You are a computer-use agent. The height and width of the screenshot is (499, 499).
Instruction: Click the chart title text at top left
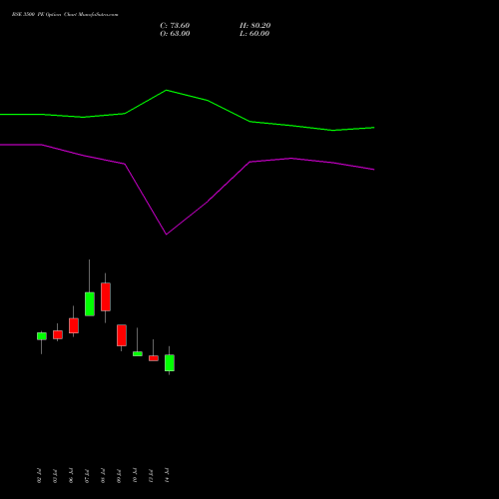(x=65, y=15)
